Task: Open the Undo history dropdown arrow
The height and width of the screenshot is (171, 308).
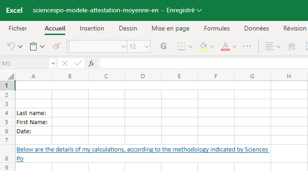Action: (x=20, y=47)
